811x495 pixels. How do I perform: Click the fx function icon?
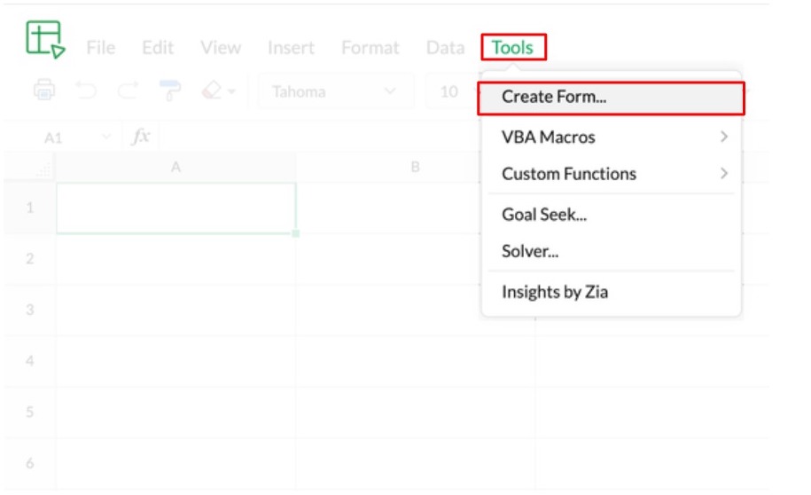point(141,137)
